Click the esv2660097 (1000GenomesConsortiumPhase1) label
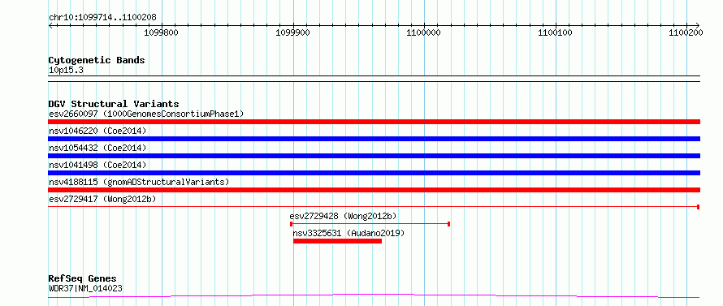This screenshot has height=306, width=723. click(x=146, y=114)
